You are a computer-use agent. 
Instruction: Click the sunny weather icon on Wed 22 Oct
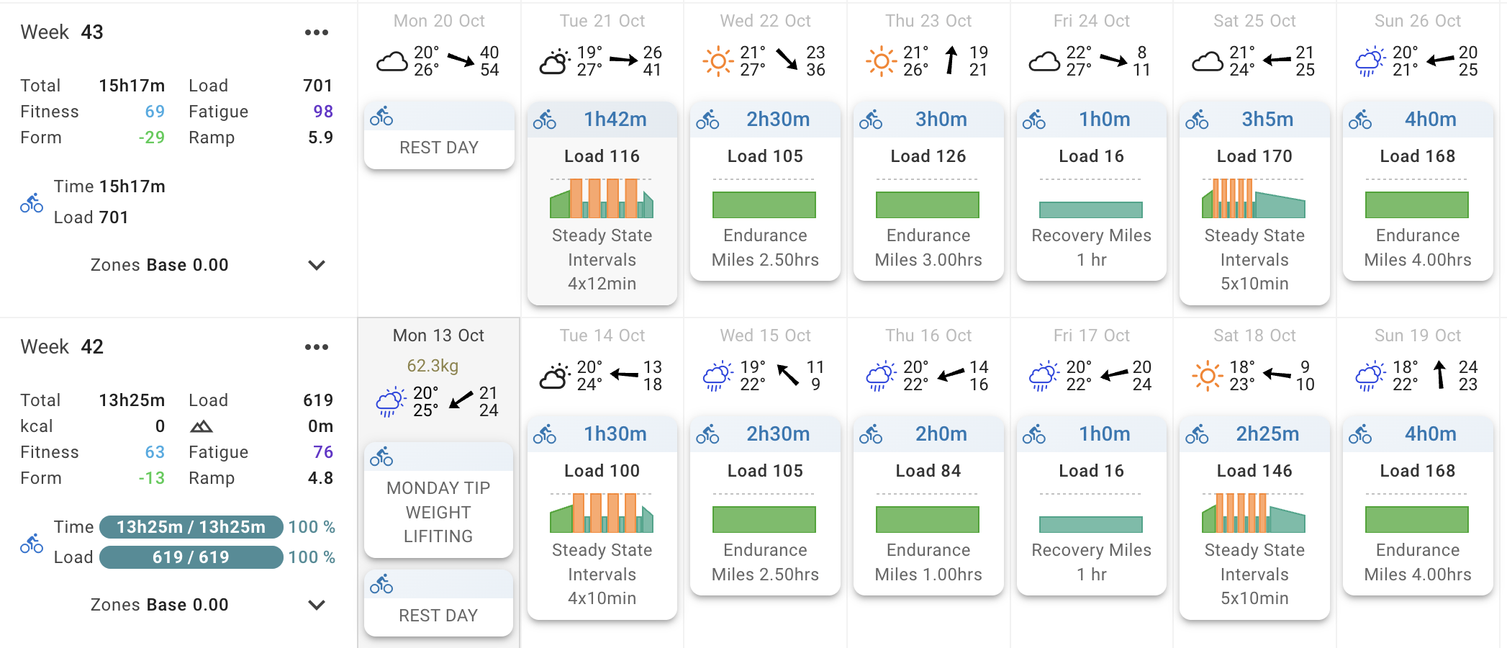[718, 61]
